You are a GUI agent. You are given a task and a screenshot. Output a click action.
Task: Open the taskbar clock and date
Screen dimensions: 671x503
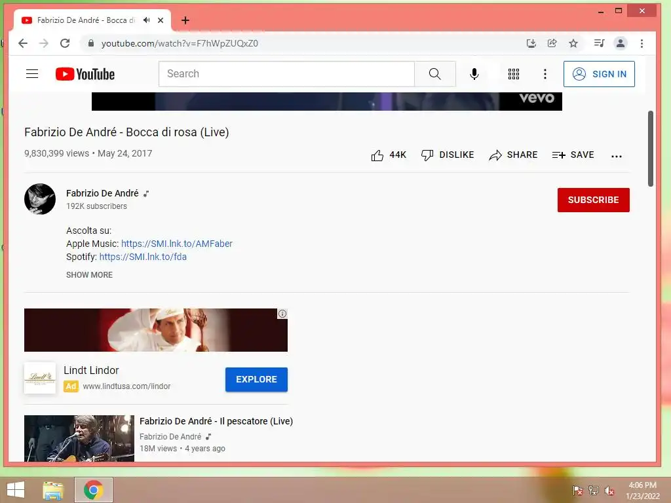pyautogui.click(x=643, y=491)
